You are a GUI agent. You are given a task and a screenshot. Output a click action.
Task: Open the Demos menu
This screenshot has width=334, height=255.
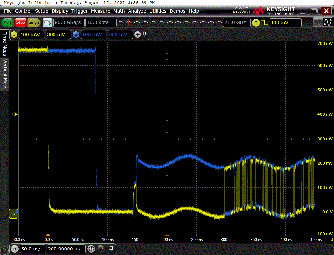(x=177, y=11)
